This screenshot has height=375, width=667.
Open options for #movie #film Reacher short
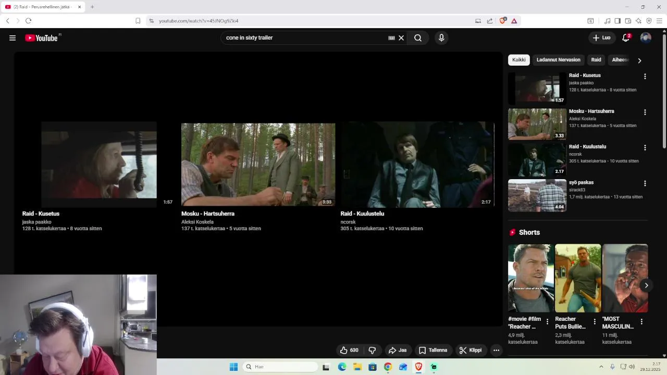click(x=547, y=322)
